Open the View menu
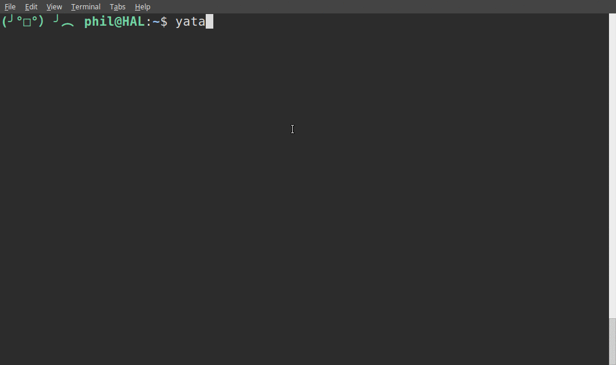The height and width of the screenshot is (365, 616). tap(54, 6)
